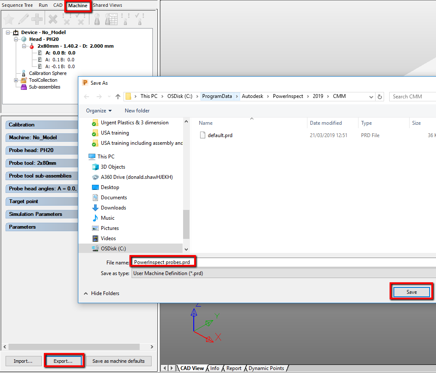Open the Run menu
The height and width of the screenshot is (373, 436).
coord(43,5)
